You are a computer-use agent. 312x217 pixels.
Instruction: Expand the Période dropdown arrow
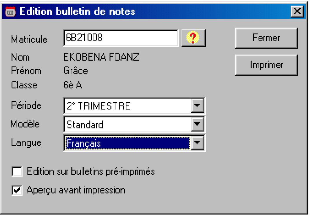pos(198,106)
